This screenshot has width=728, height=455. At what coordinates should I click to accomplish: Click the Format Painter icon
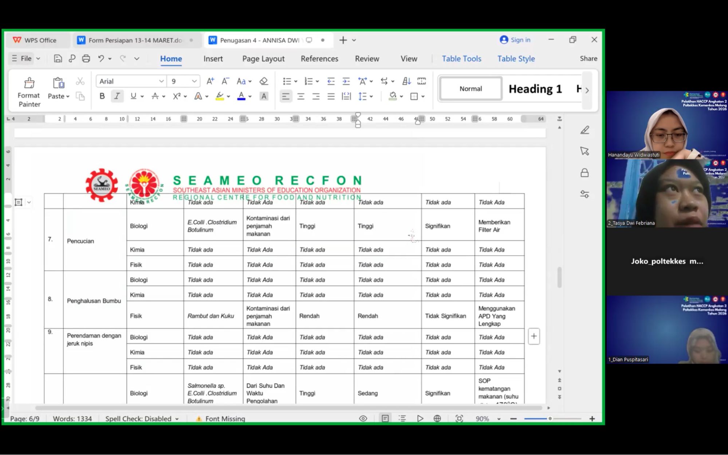pyautogui.click(x=29, y=83)
